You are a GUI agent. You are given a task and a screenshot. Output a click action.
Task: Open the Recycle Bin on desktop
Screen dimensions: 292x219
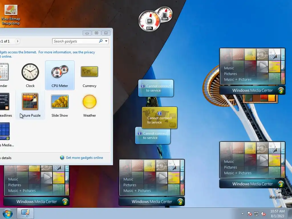[x=278, y=194]
